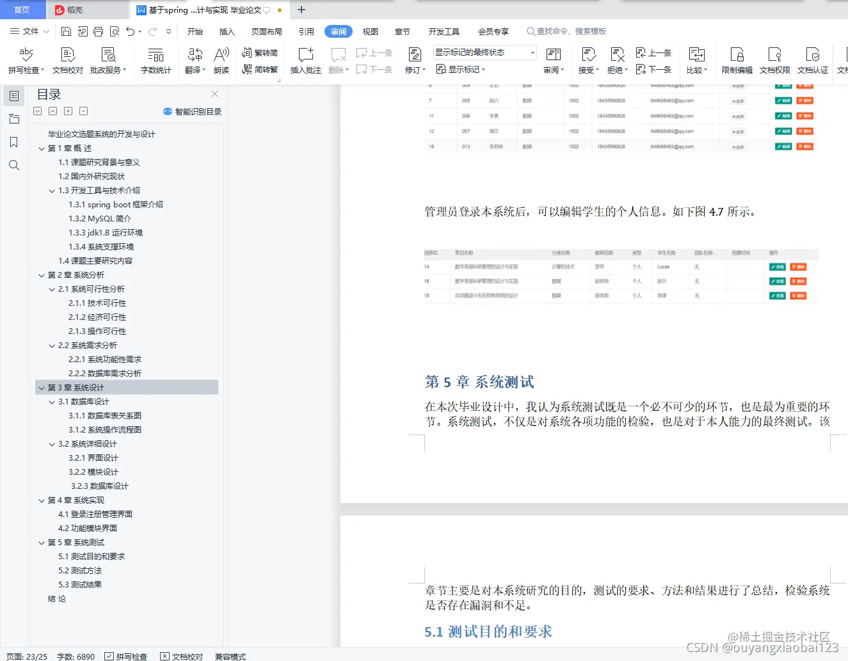Select the outline/TOC icon in left sidebar

click(14, 96)
